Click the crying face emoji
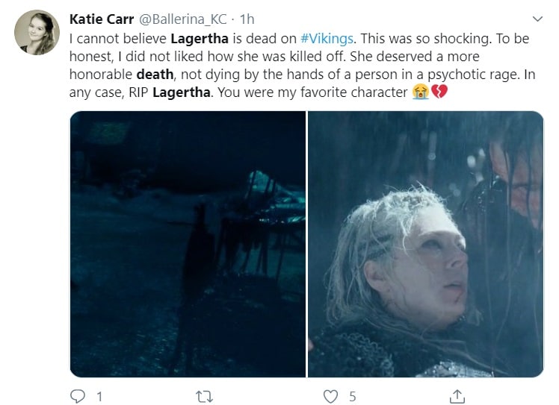The width and height of the screenshot is (559, 405). point(421,92)
